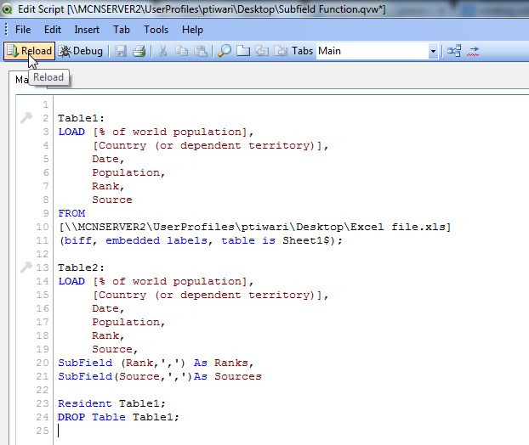Click 'Source,' on line 19
Image resolution: width=529 pixels, height=445 pixels.
click(x=115, y=349)
